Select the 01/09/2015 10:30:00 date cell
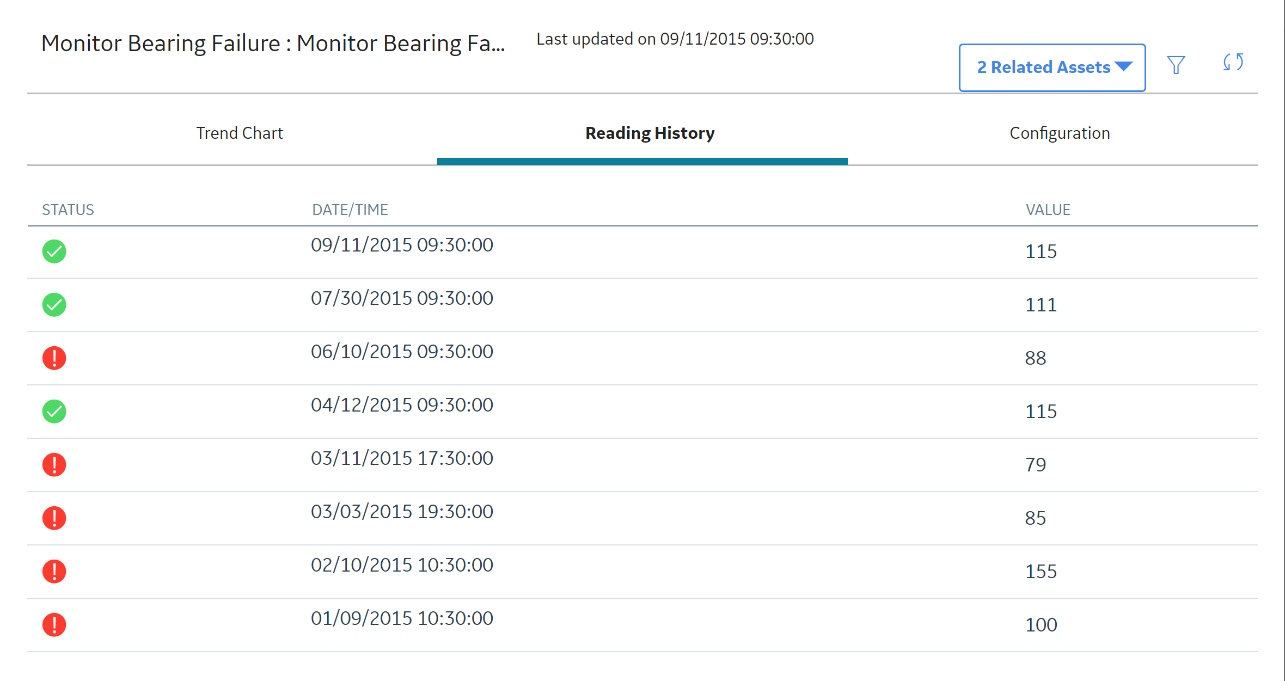 point(402,618)
